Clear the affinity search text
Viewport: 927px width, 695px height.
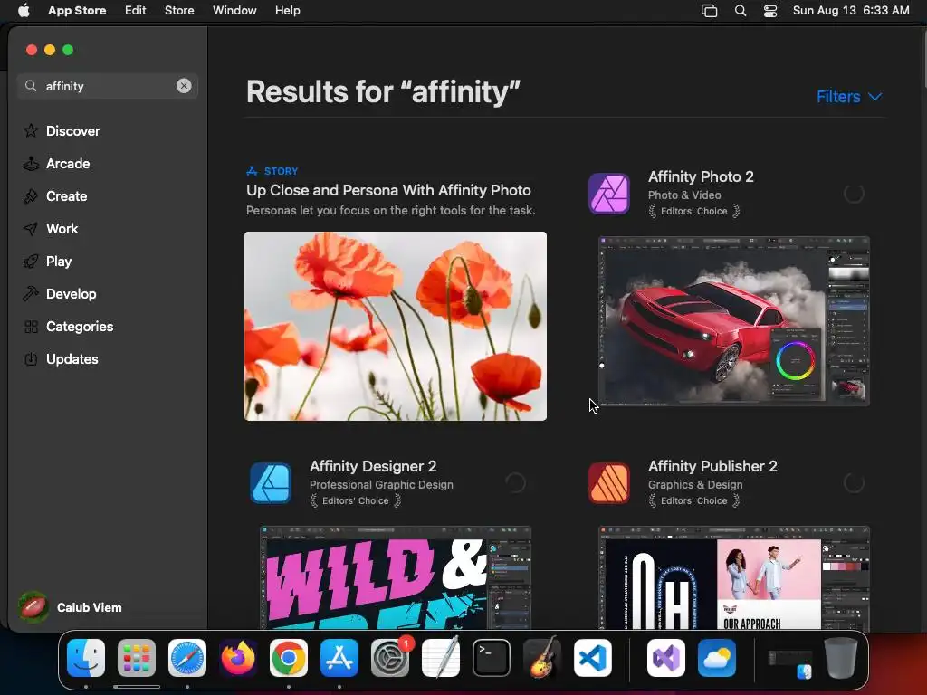pos(184,86)
